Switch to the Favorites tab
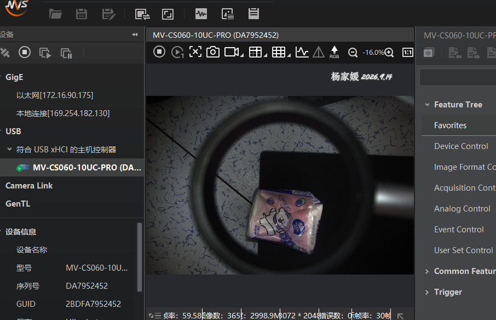Image resolution: width=496 pixels, height=320 pixels. (x=459, y=125)
